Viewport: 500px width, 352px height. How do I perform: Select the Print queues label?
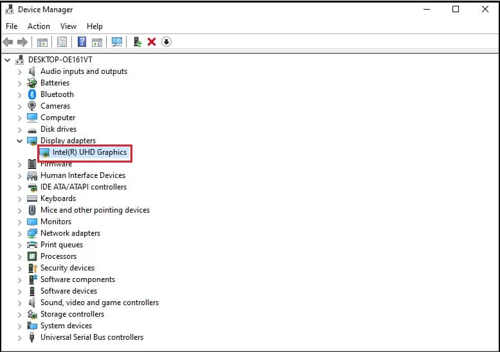click(x=62, y=245)
